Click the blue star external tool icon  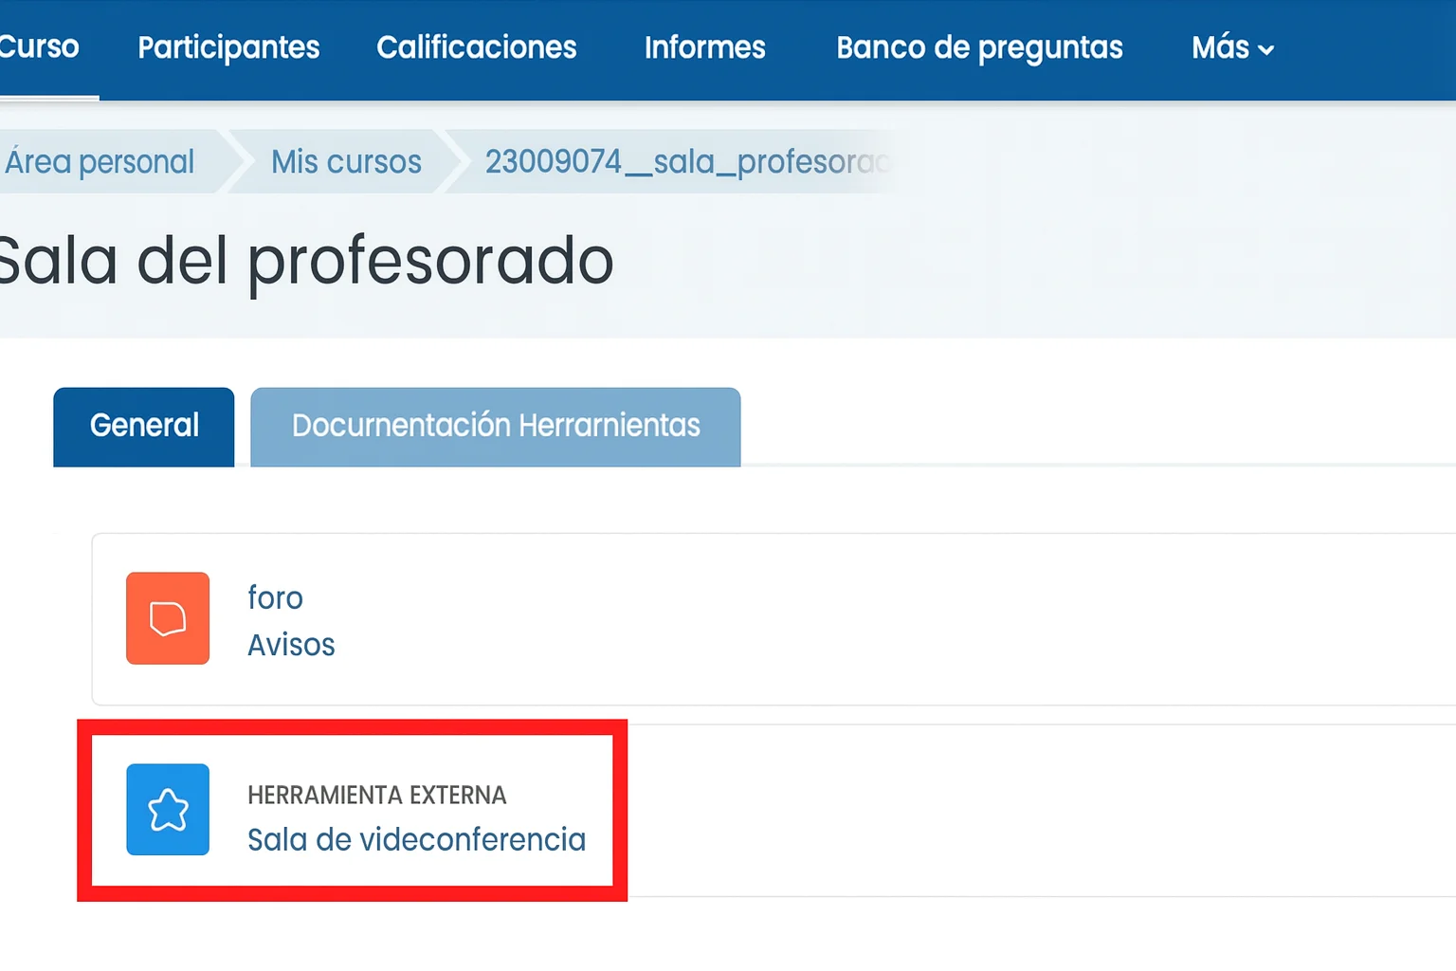tap(167, 810)
